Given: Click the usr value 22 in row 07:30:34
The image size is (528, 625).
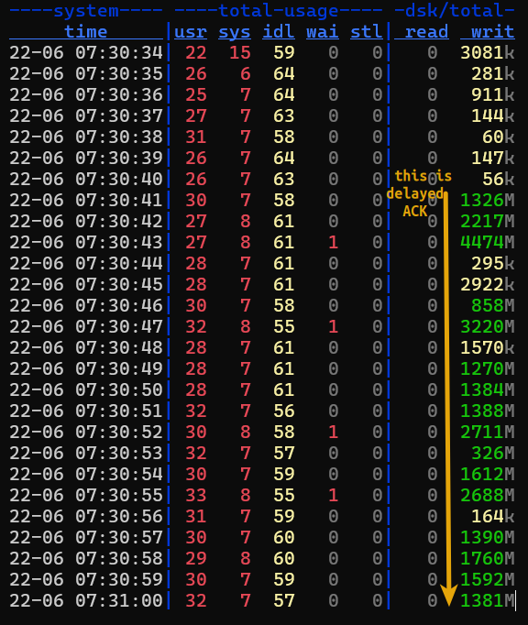Looking at the screenshot, I should pyautogui.click(x=196, y=52).
